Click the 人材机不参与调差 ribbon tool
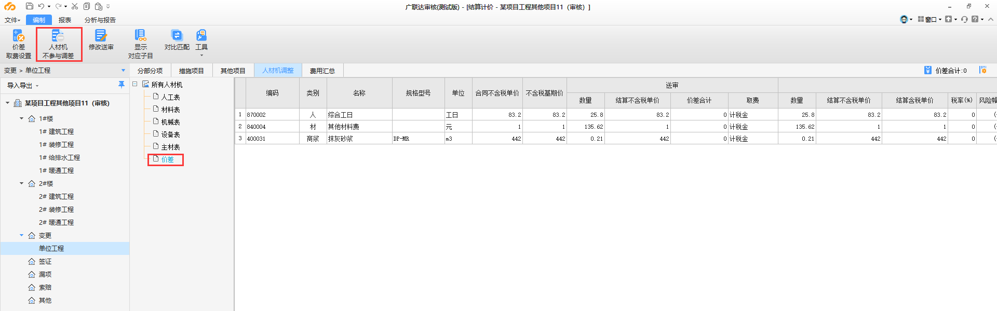The height and width of the screenshot is (311, 997). point(58,44)
